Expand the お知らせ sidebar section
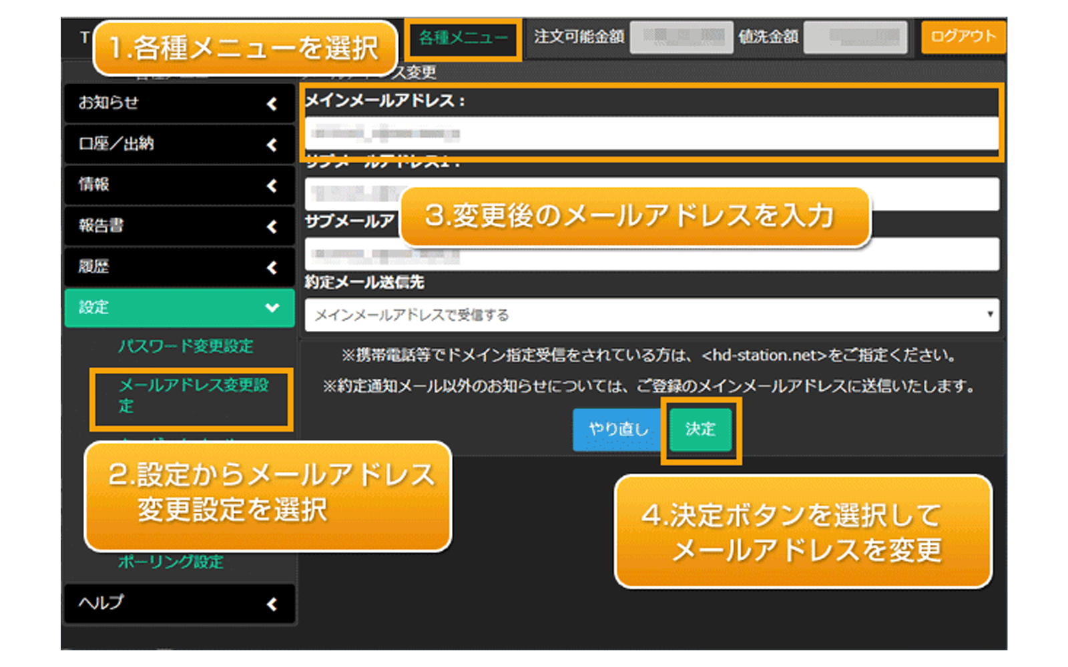 tap(179, 103)
